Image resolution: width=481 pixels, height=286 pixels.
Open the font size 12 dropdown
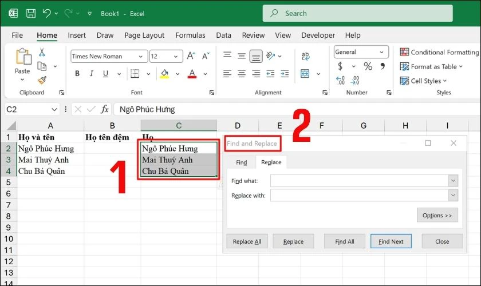click(176, 57)
